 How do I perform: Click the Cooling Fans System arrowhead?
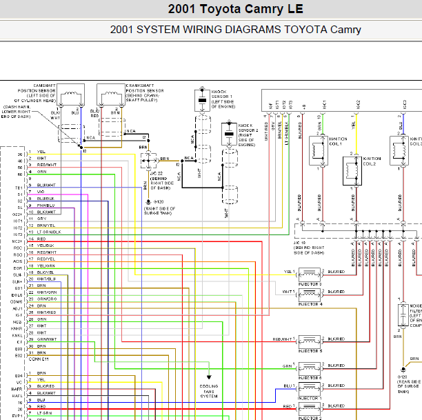[x=209, y=377]
